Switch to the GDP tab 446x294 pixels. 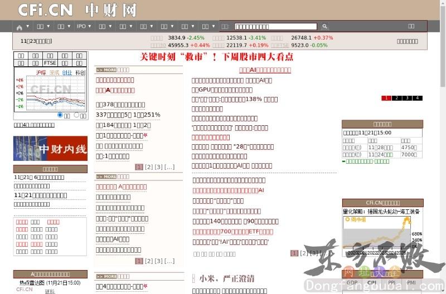pyautogui.click(x=352, y=283)
